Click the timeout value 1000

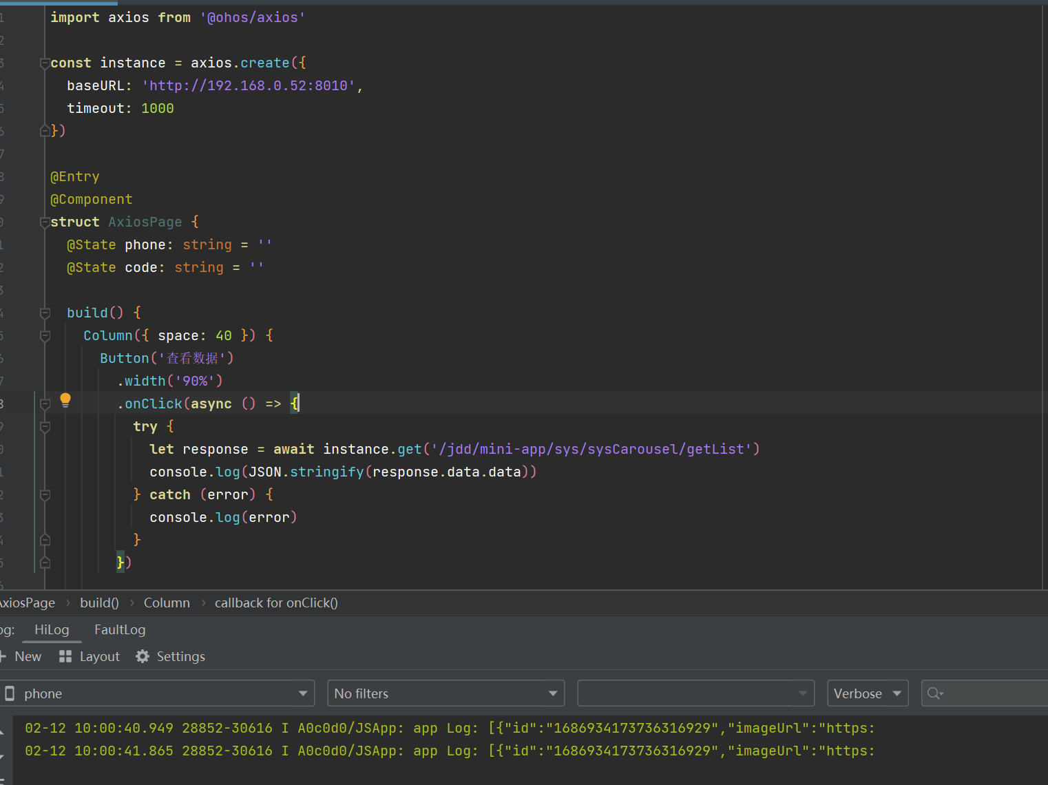click(158, 108)
